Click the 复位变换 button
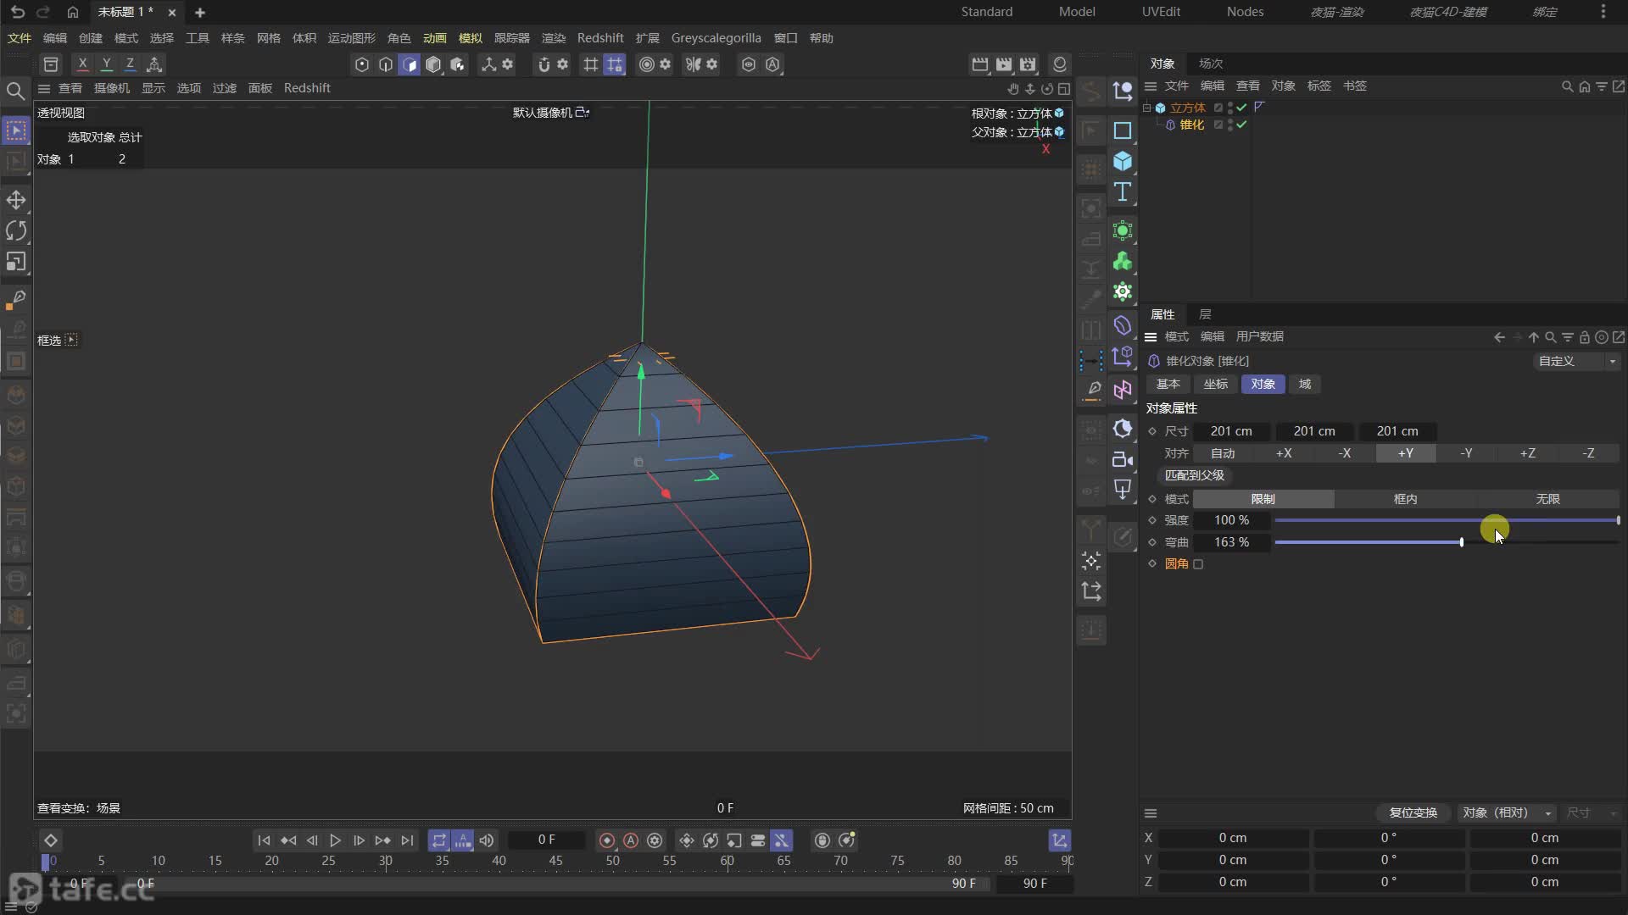1628x915 pixels. [x=1413, y=812]
